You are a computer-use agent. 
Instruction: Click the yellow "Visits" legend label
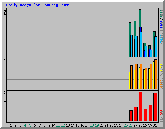point(161,70)
